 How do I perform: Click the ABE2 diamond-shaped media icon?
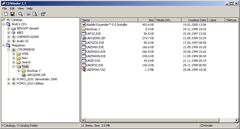tap(14, 33)
